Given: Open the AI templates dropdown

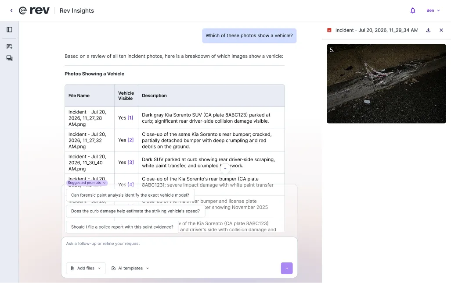Looking at the screenshot, I should [x=130, y=268].
